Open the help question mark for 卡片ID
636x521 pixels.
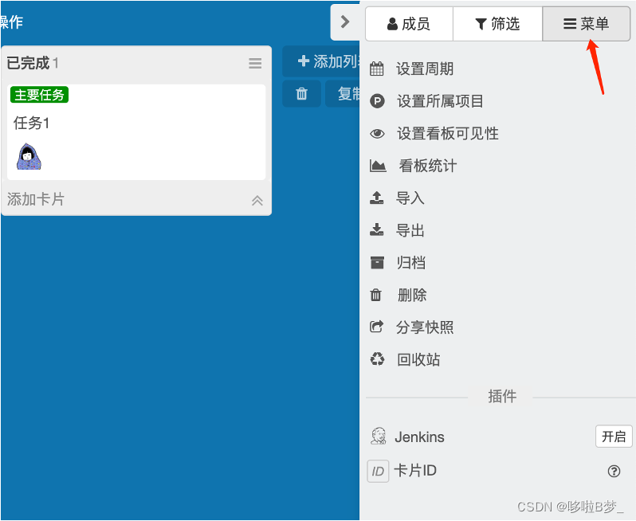pos(614,471)
